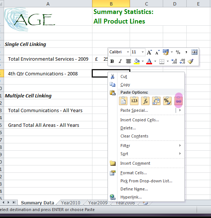Click the Hyperlink globe icon
Screen dimensions: 211x218
(x=113, y=197)
